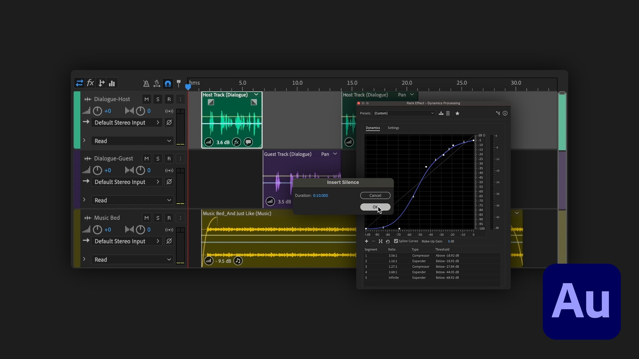Screen dimensions: 639x359
Task: Click OK in Insert Silence dialog
Action: tap(375, 207)
